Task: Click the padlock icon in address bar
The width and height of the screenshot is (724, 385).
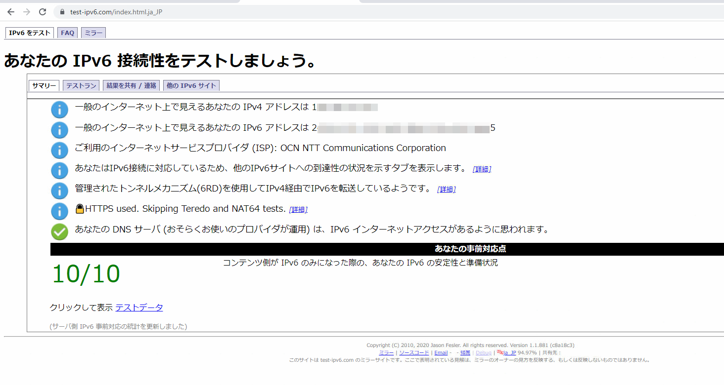Action: click(62, 12)
